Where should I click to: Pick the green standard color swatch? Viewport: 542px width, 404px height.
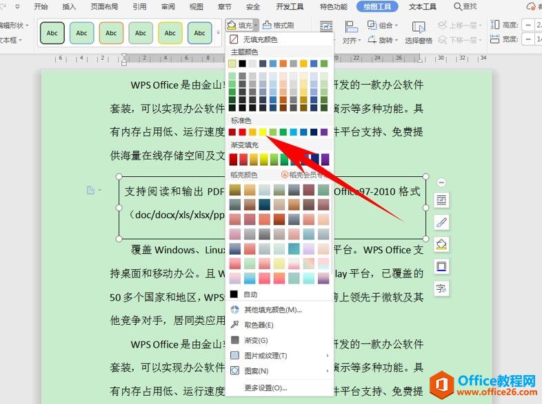tap(283, 131)
